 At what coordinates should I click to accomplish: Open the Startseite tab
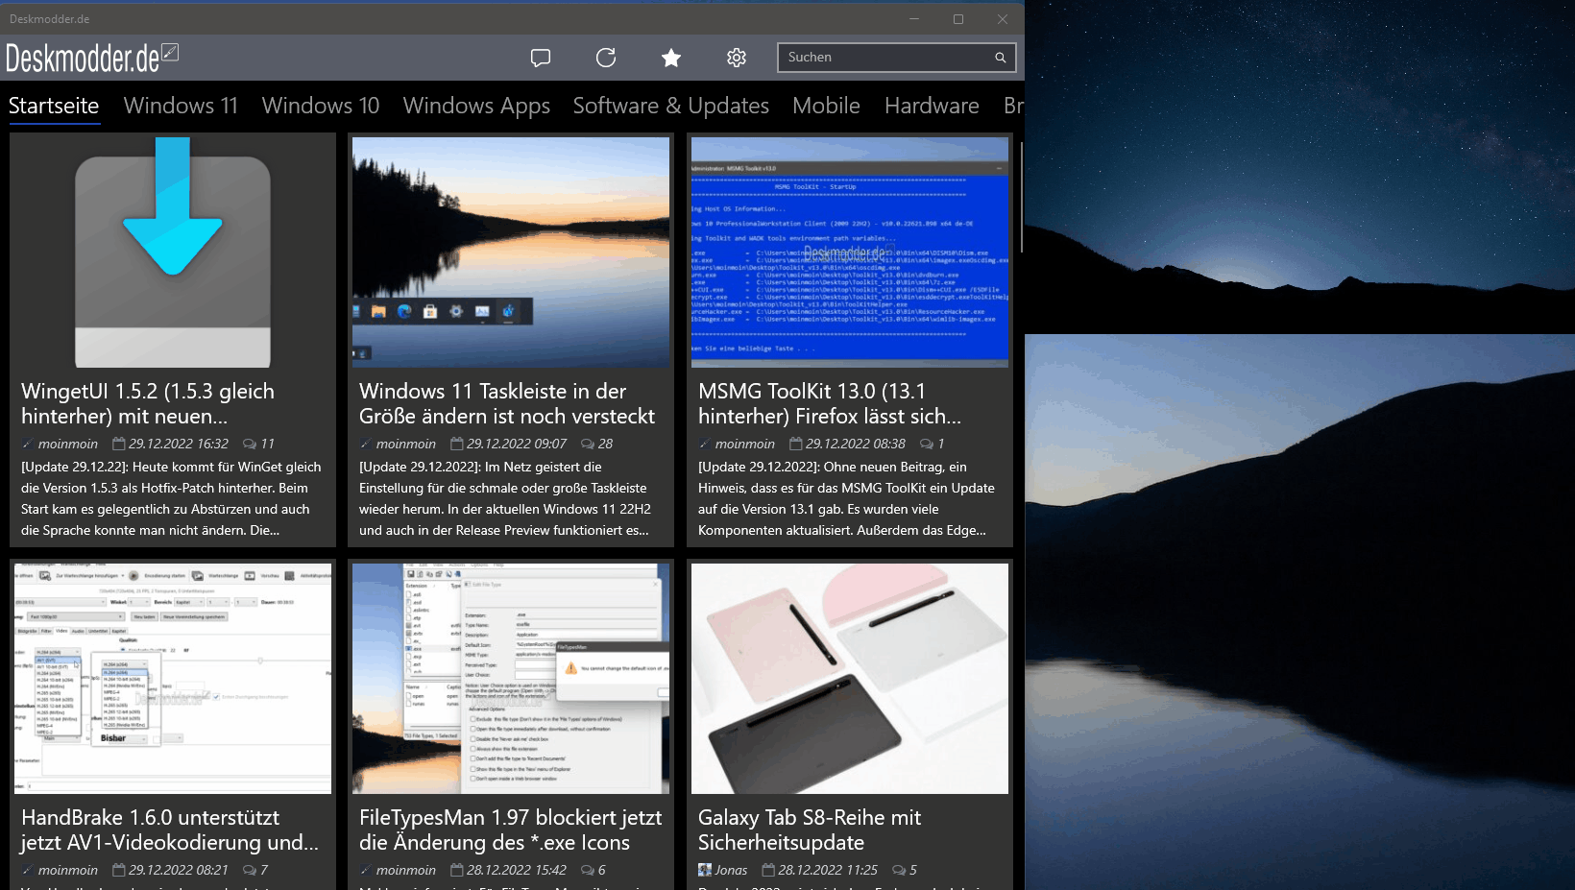[54, 106]
